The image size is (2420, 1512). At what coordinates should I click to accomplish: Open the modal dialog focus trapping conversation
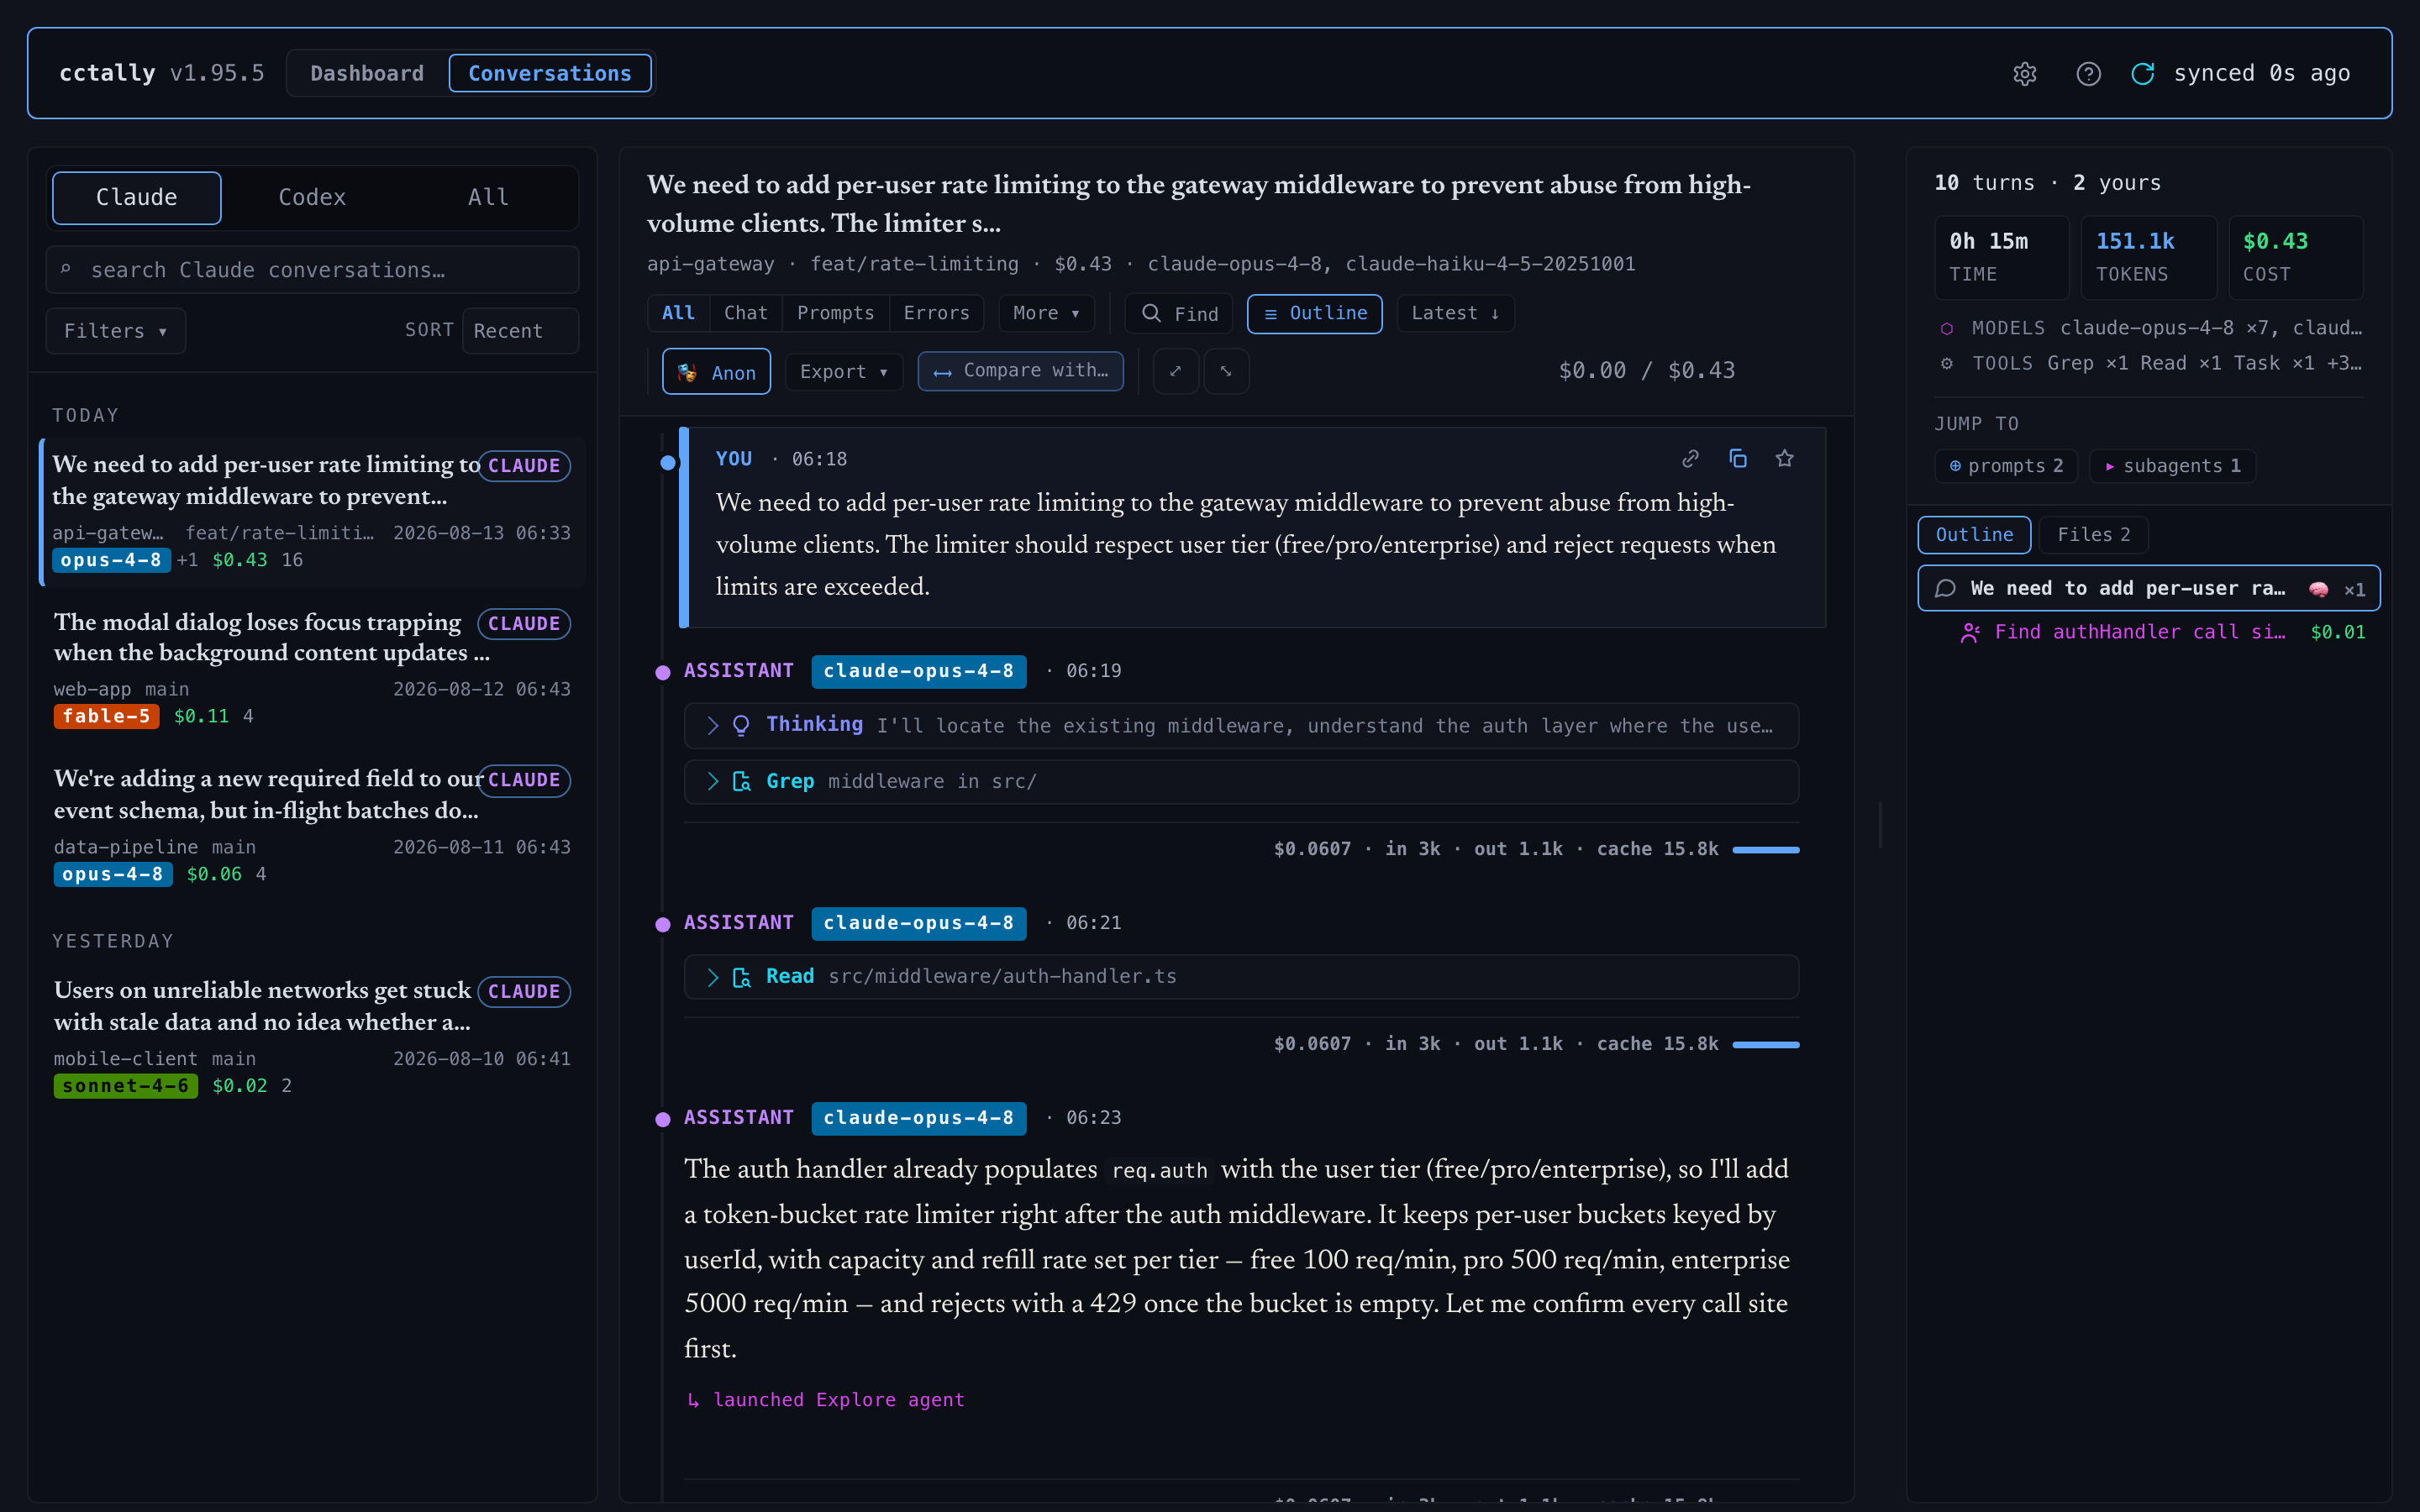point(312,667)
